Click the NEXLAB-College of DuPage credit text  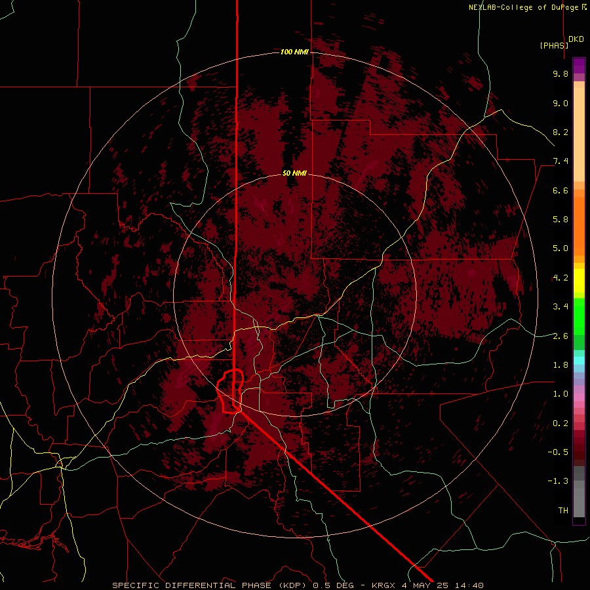[527, 7]
